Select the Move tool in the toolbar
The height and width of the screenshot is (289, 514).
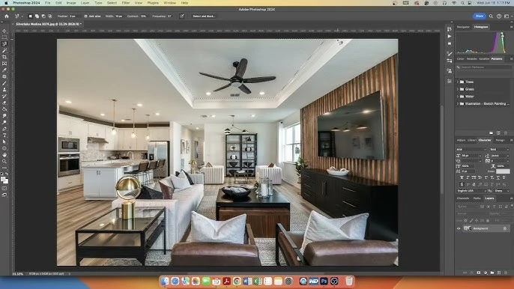pyautogui.click(x=4, y=31)
